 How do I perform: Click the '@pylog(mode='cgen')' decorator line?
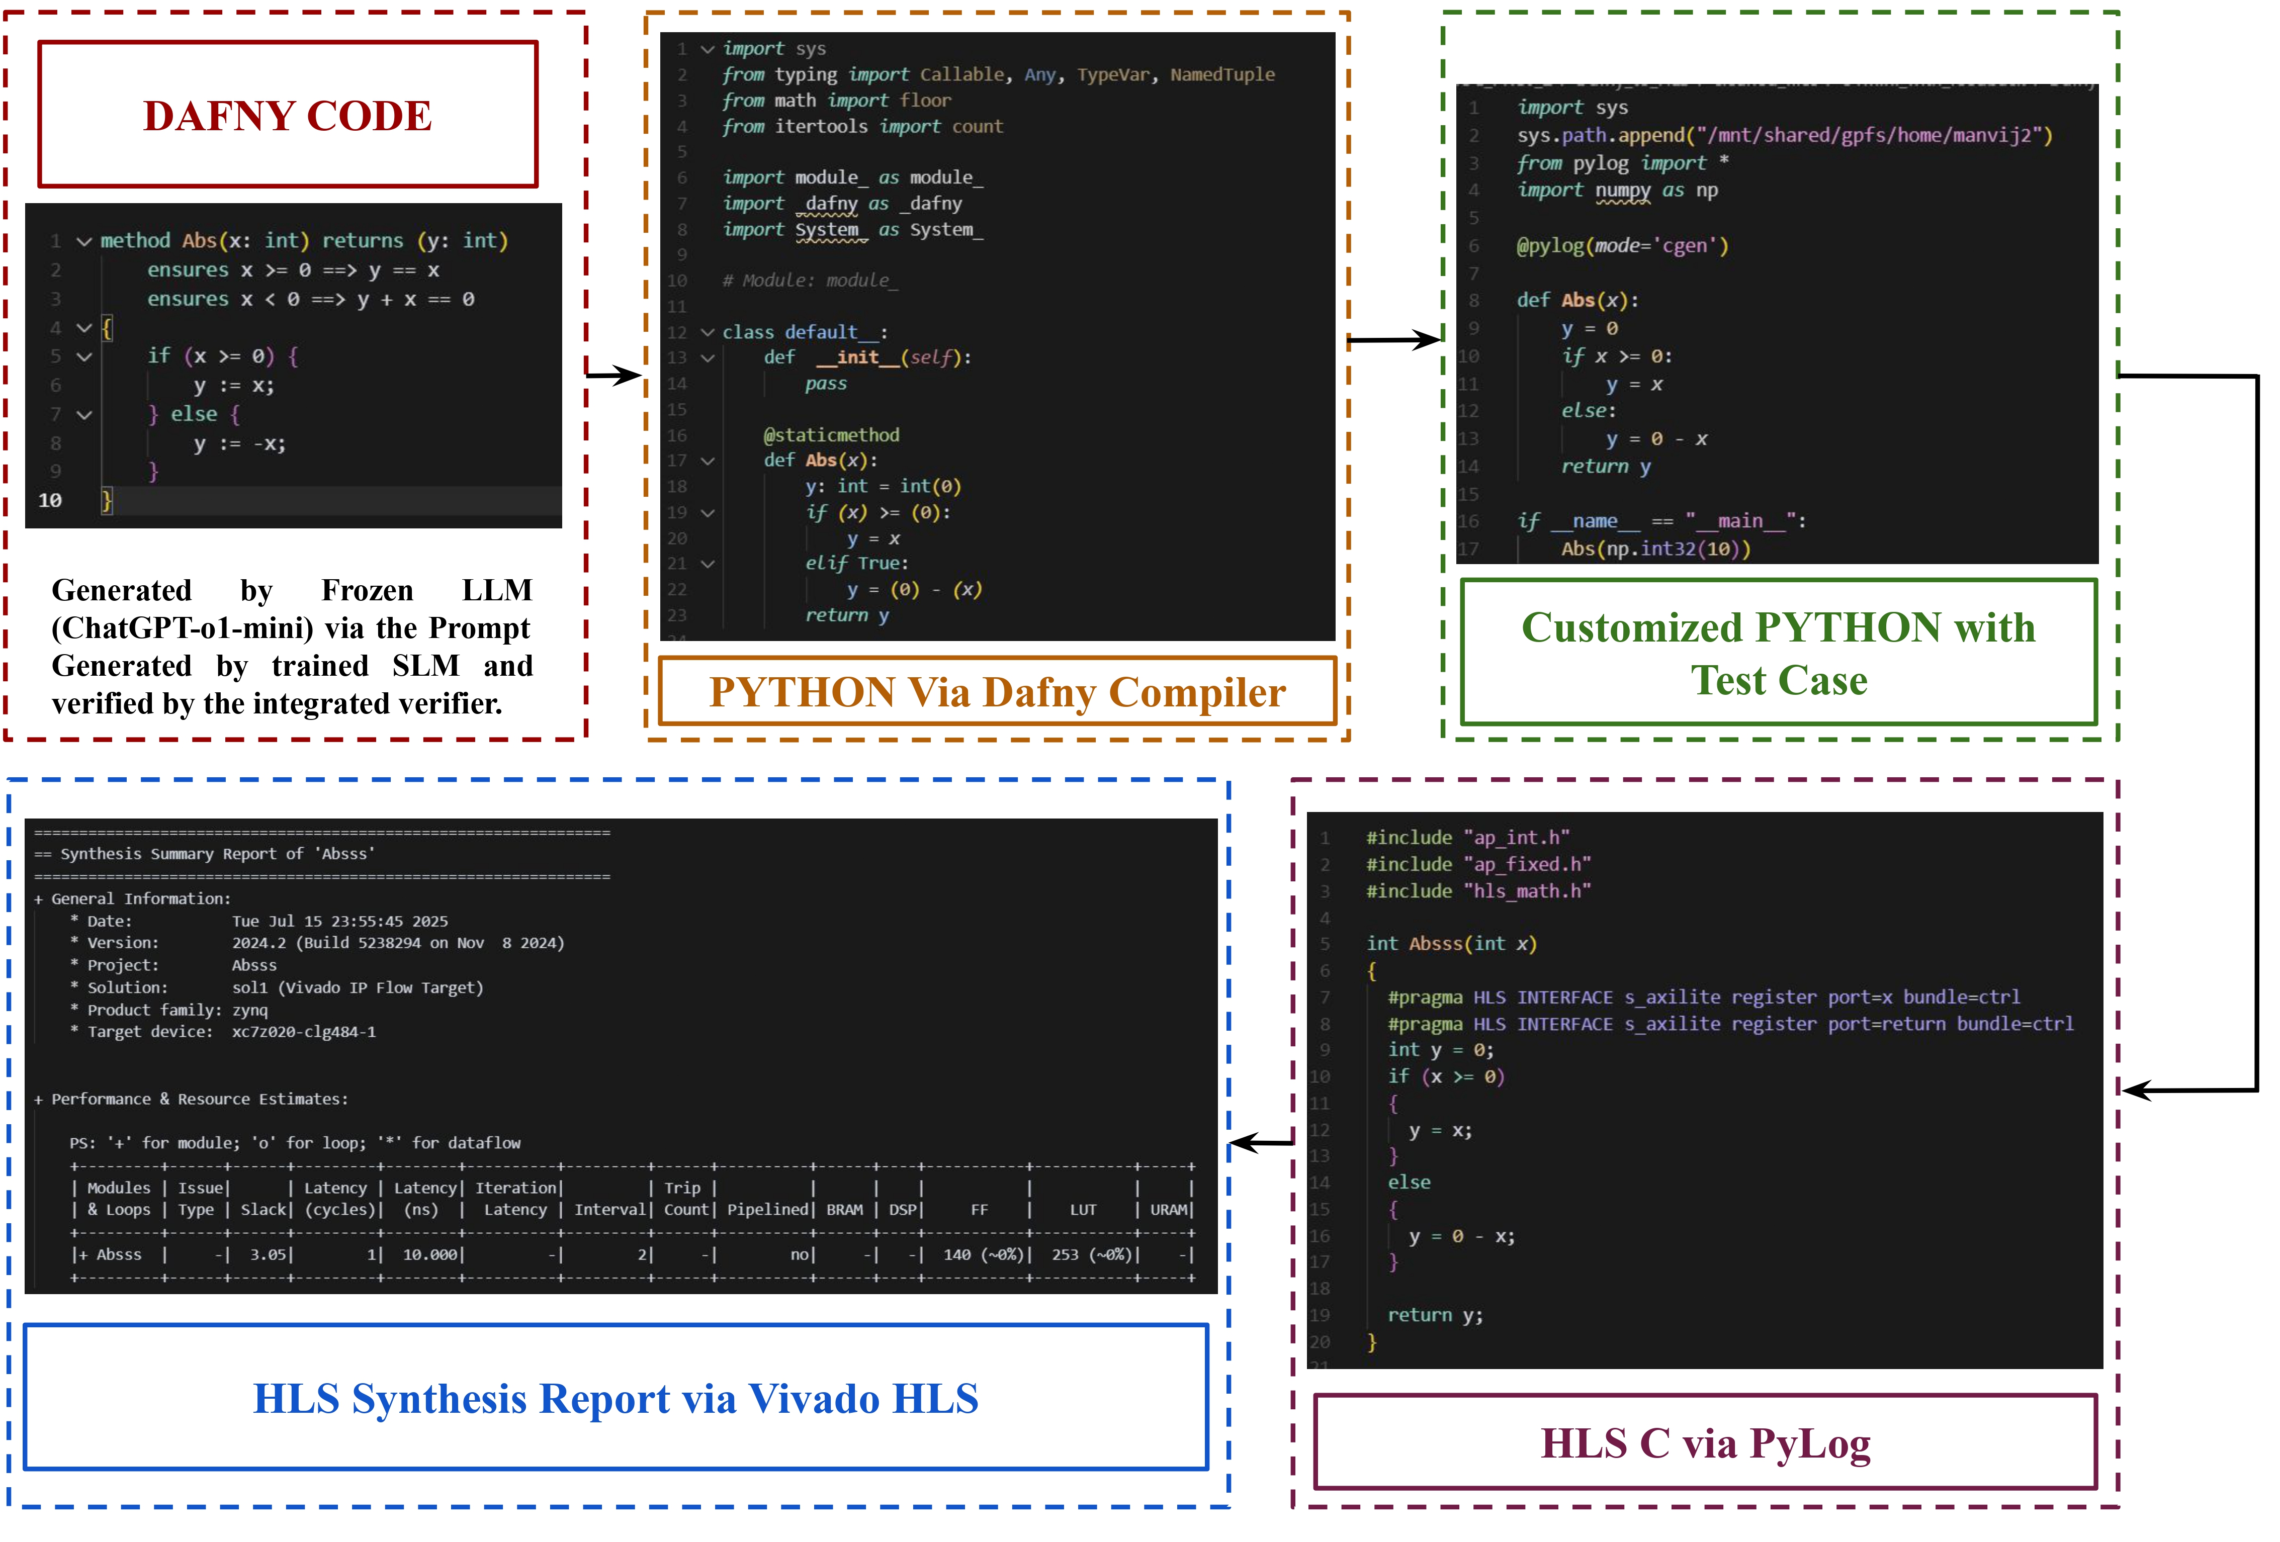1623,246
